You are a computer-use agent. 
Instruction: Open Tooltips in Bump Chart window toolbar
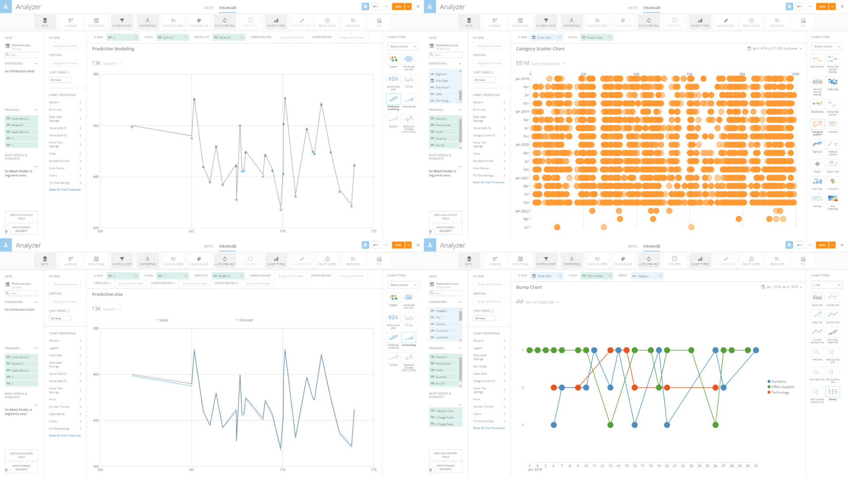pos(674,260)
